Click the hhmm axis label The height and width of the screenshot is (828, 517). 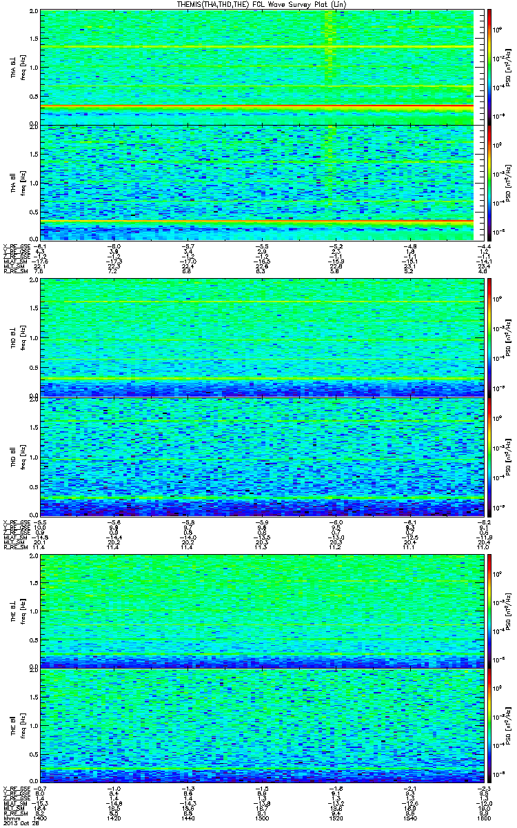(x=10, y=818)
